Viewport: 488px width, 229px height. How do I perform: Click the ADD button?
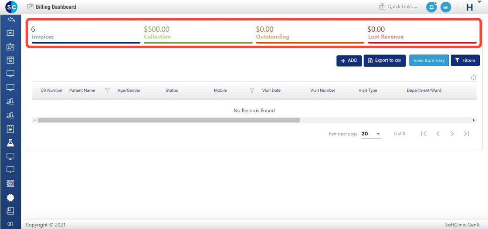[349, 61]
